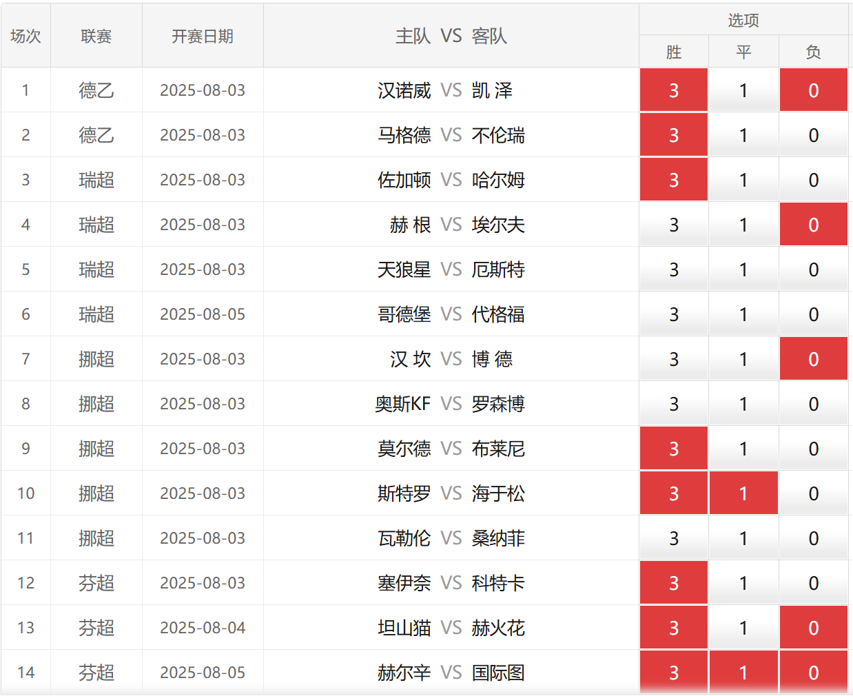Click match text 奥斯KF VS 罗森博
Image resolution: width=853 pixels, height=696 pixels.
click(x=450, y=404)
